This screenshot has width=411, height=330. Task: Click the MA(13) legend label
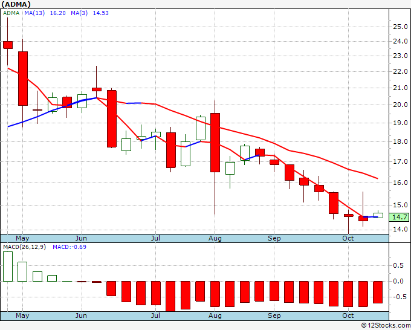(x=34, y=13)
